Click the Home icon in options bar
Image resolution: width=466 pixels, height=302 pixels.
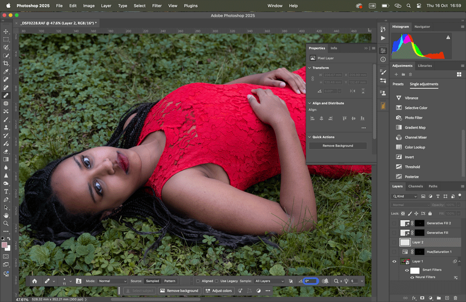click(x=34, y=281)
